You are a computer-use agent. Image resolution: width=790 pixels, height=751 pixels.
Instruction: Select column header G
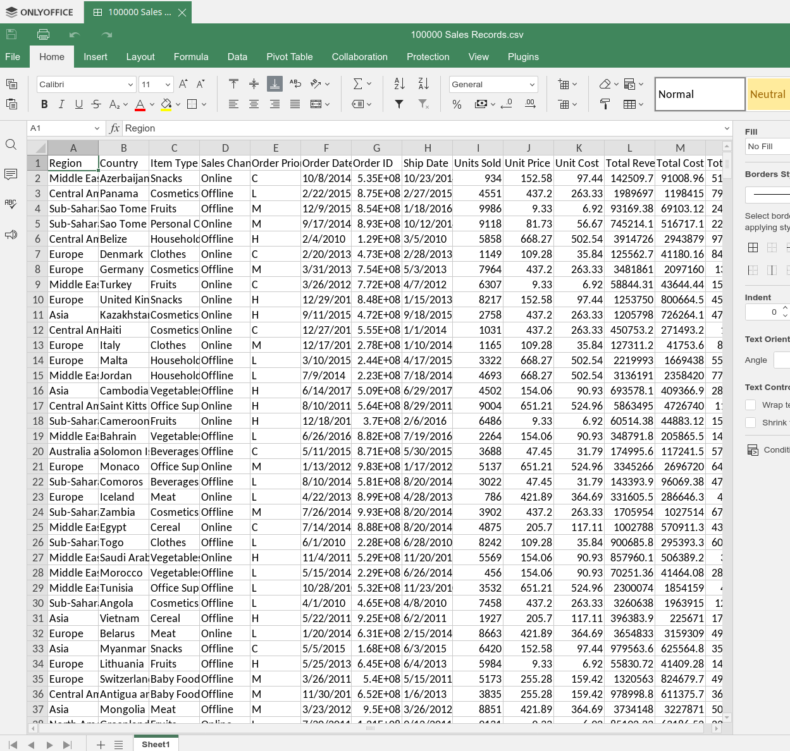coord(376,148)
